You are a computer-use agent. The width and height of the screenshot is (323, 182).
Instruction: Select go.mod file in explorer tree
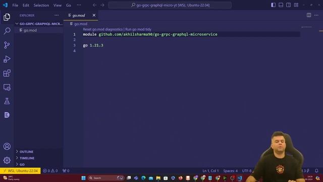coord(39,30)
